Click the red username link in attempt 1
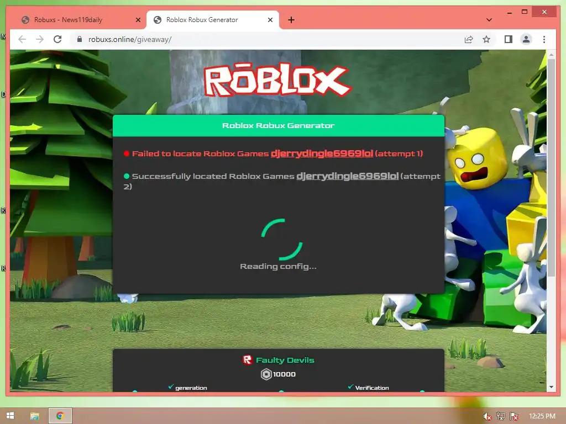566x424 pixels. [x=322, y=153]
